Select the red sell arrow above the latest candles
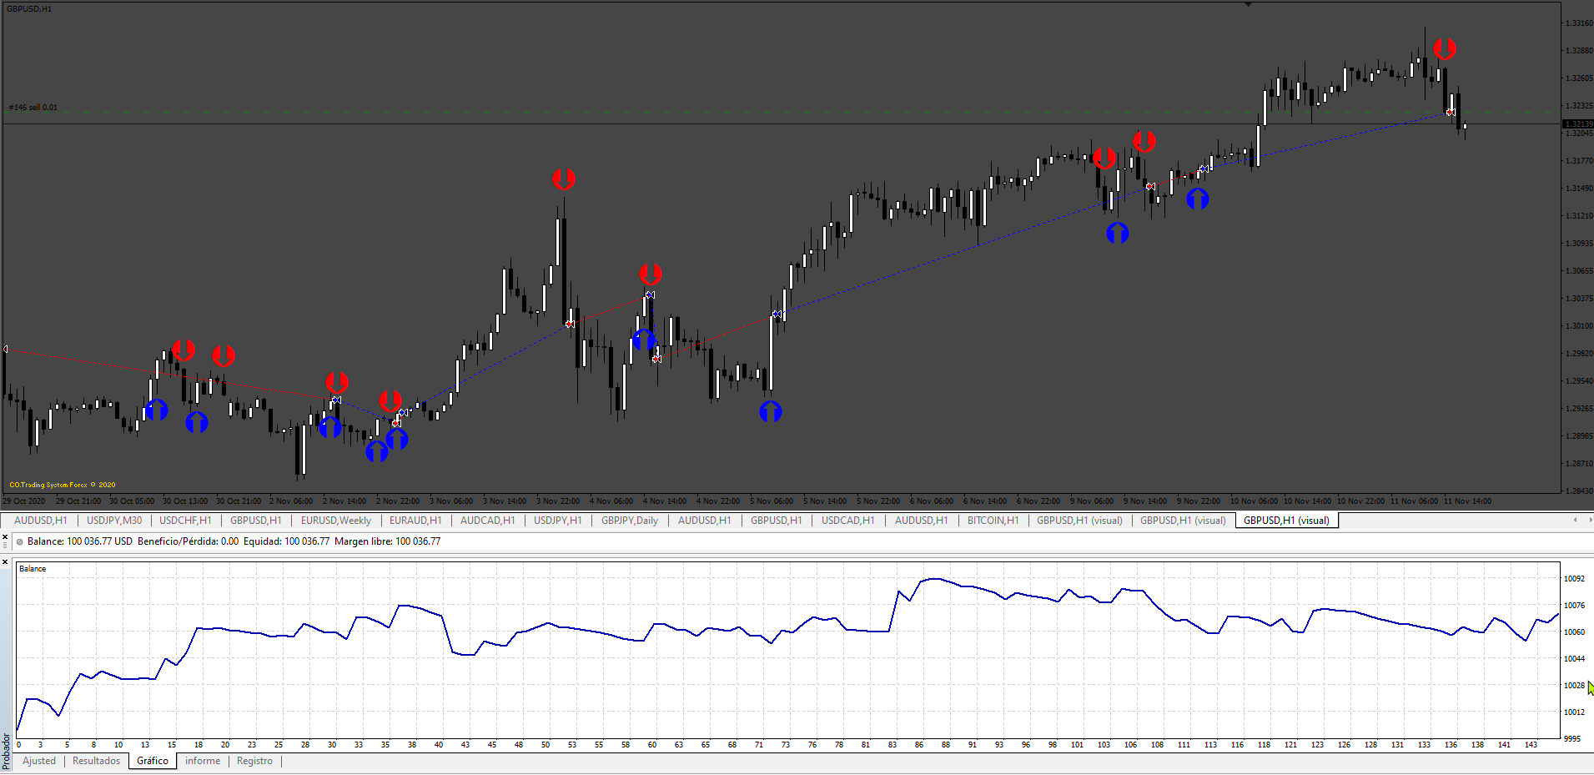 coord(1445,49)
